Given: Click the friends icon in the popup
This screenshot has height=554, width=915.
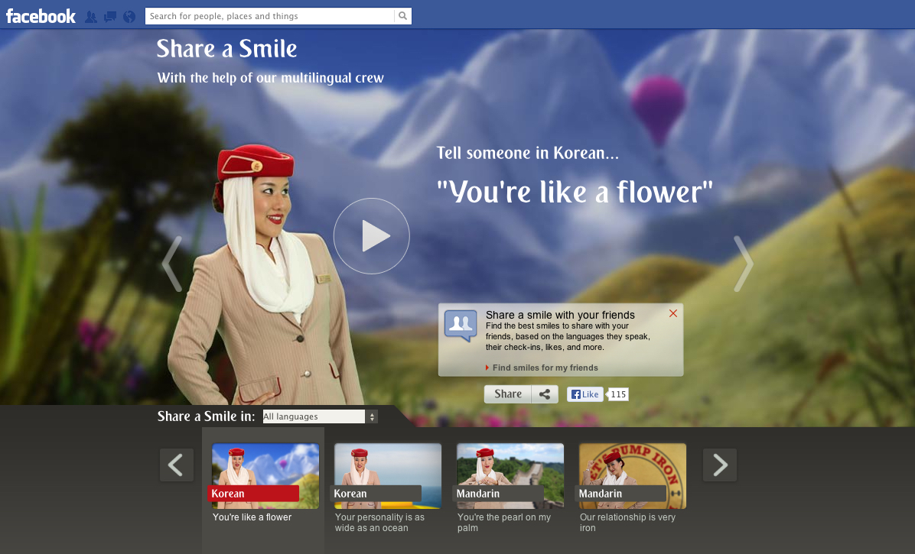Looking at the screenshot, I should [461, 326].
